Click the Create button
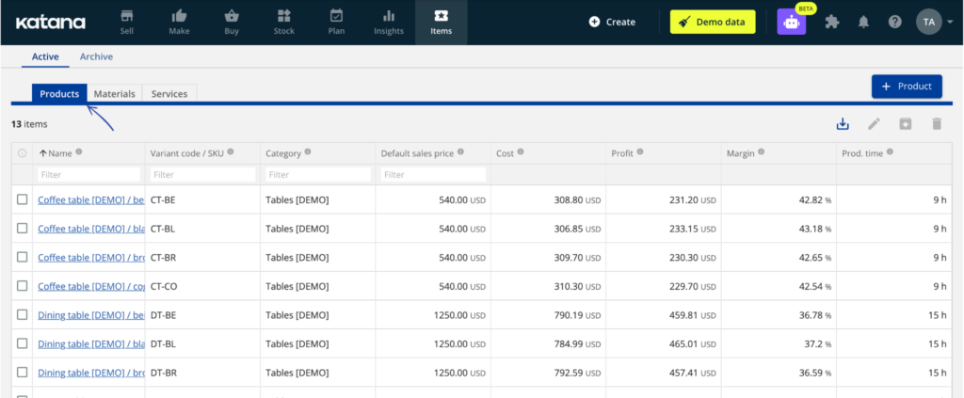 coord(612,23)
